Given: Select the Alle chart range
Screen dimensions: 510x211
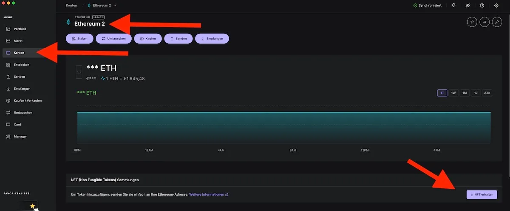Looking at the screenshot, I should [487, 93].
